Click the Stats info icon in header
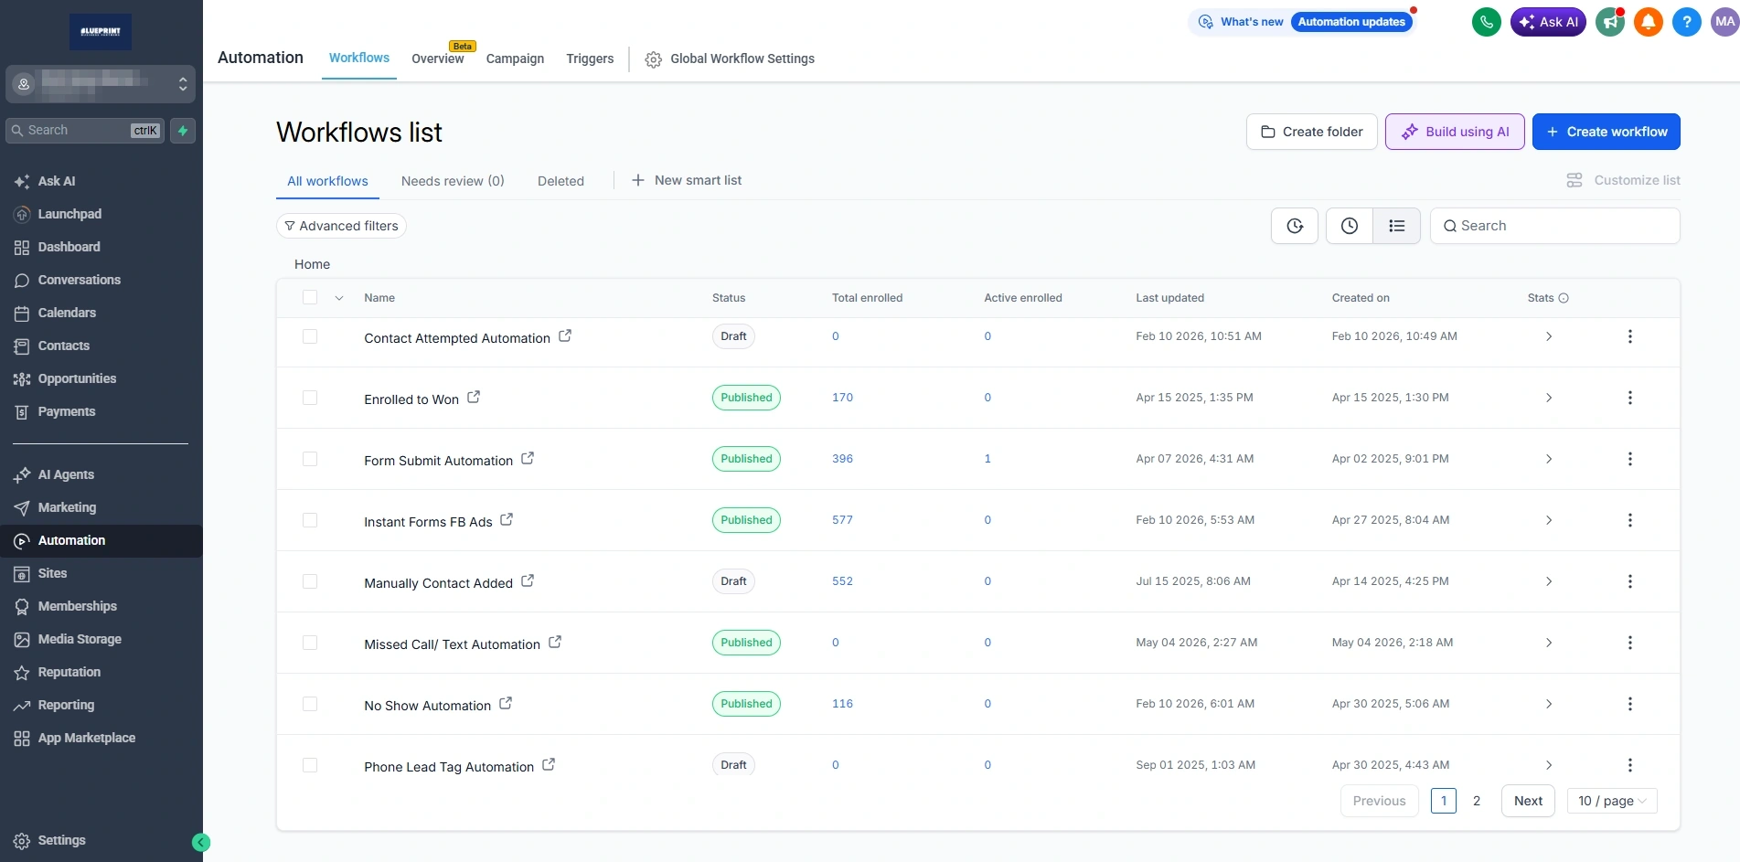 coord(1564,298)
